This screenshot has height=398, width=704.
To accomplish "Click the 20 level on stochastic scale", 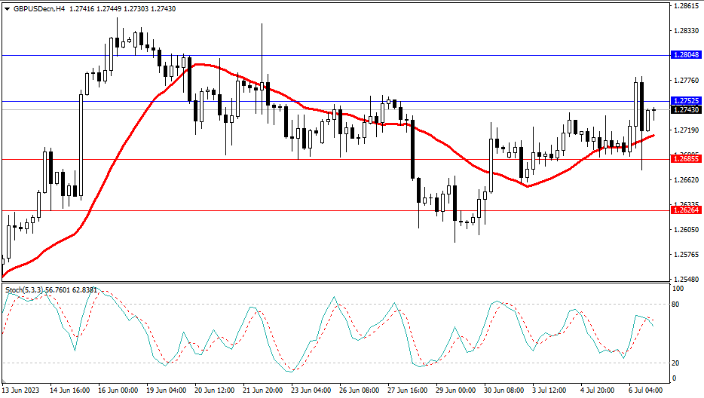I will [678, 363].
